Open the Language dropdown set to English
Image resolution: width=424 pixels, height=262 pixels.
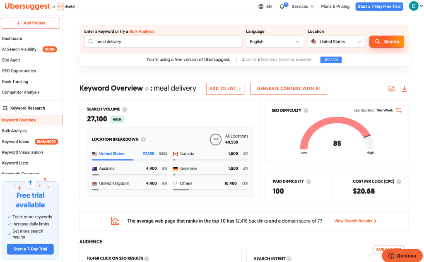coord(275,42)
